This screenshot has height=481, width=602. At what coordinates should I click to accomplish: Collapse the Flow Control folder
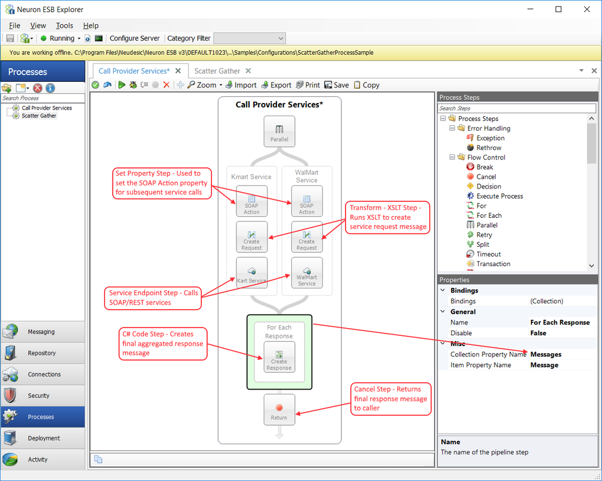click(452, 157)
